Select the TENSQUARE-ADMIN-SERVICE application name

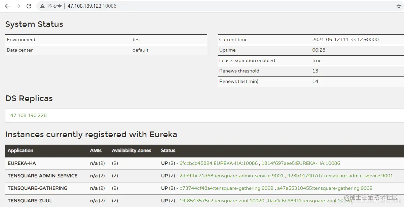click(x=43, y=176)
